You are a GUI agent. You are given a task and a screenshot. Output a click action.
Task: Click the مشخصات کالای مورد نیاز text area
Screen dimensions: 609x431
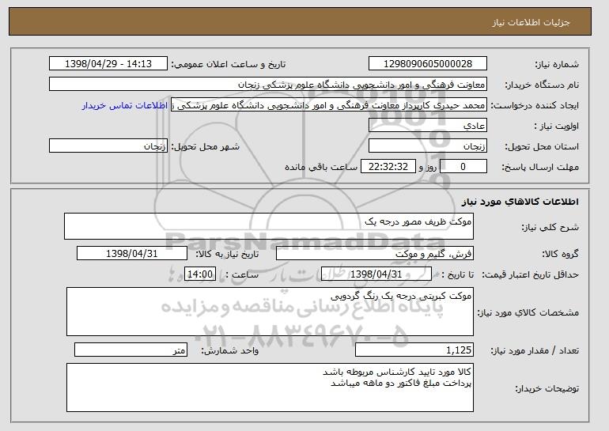(x=270, y=312)
